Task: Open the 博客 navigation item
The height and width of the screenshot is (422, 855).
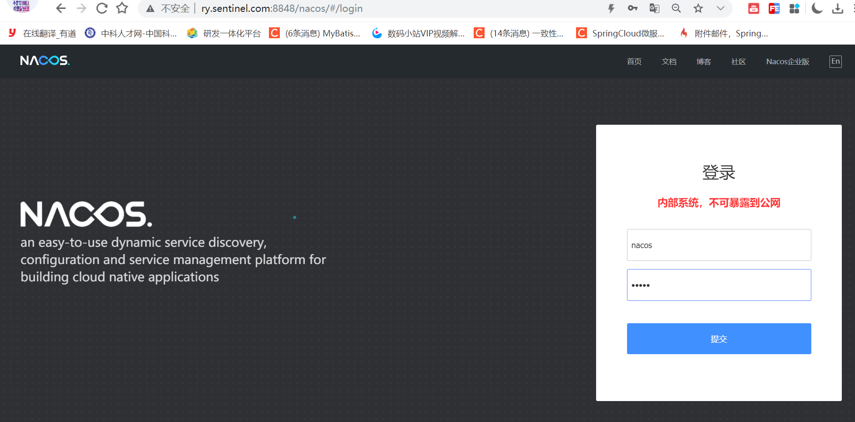Action: coord(703,61)
